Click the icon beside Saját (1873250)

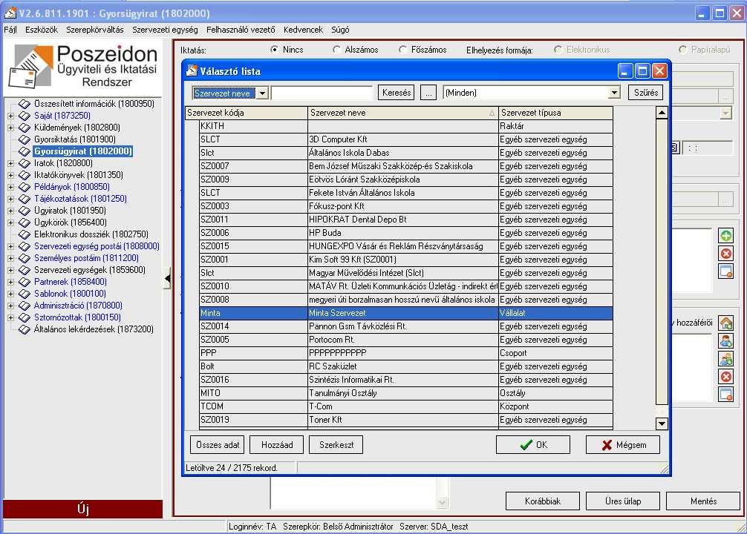pos(25,116)
